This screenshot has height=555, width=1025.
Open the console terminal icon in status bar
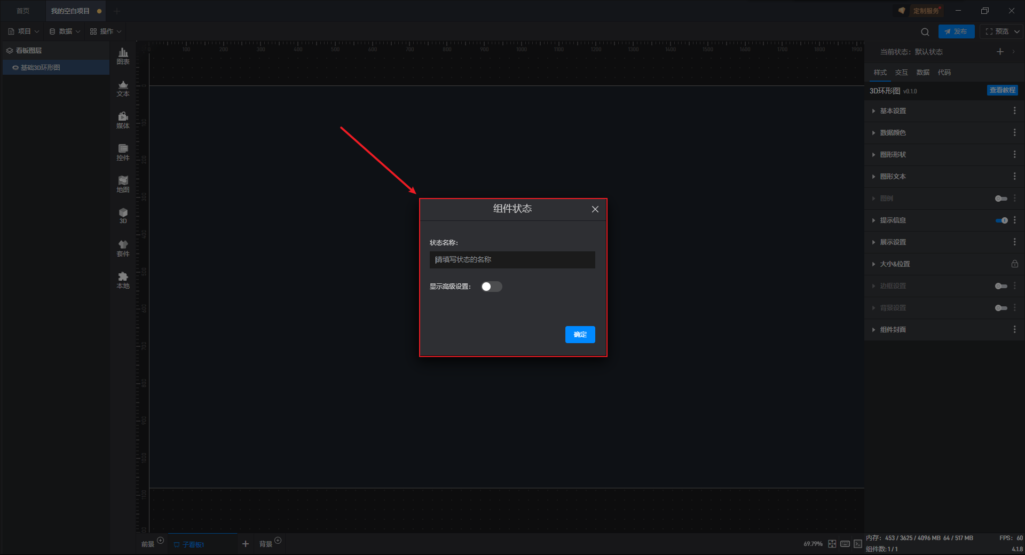(858, 544)
